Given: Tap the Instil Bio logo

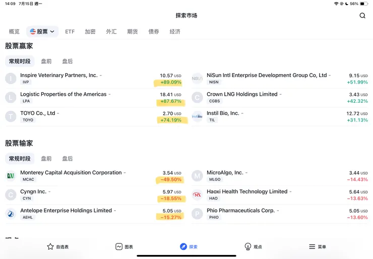Looking at the screenshot, I should point(197,116).
